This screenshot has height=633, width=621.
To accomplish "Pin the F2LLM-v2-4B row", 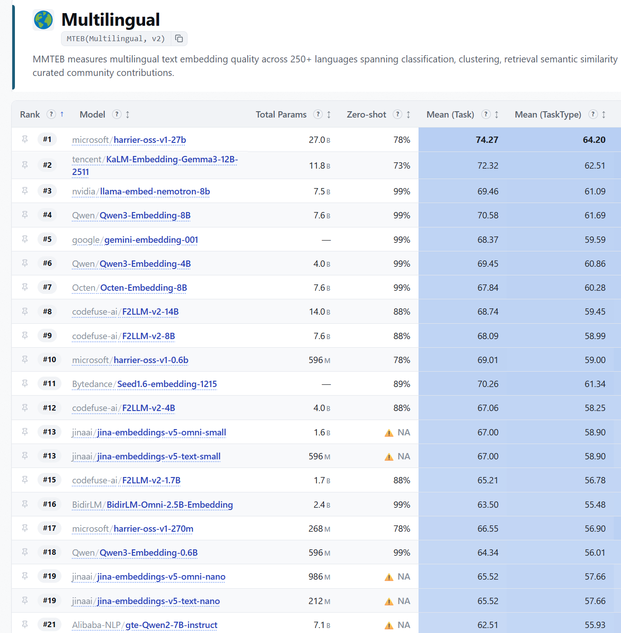I will pos(25,408).
